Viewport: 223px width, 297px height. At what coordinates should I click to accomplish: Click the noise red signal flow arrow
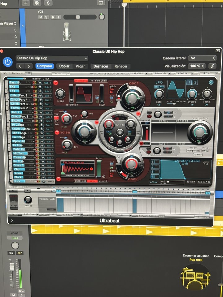click(96, 123)
